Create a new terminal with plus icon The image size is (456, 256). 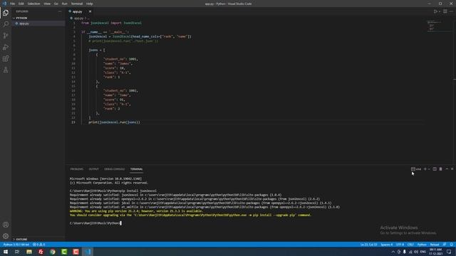[425, 169]
